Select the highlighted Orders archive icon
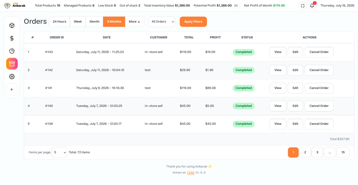This screenshot has height=185, width=358. (12, 64)
